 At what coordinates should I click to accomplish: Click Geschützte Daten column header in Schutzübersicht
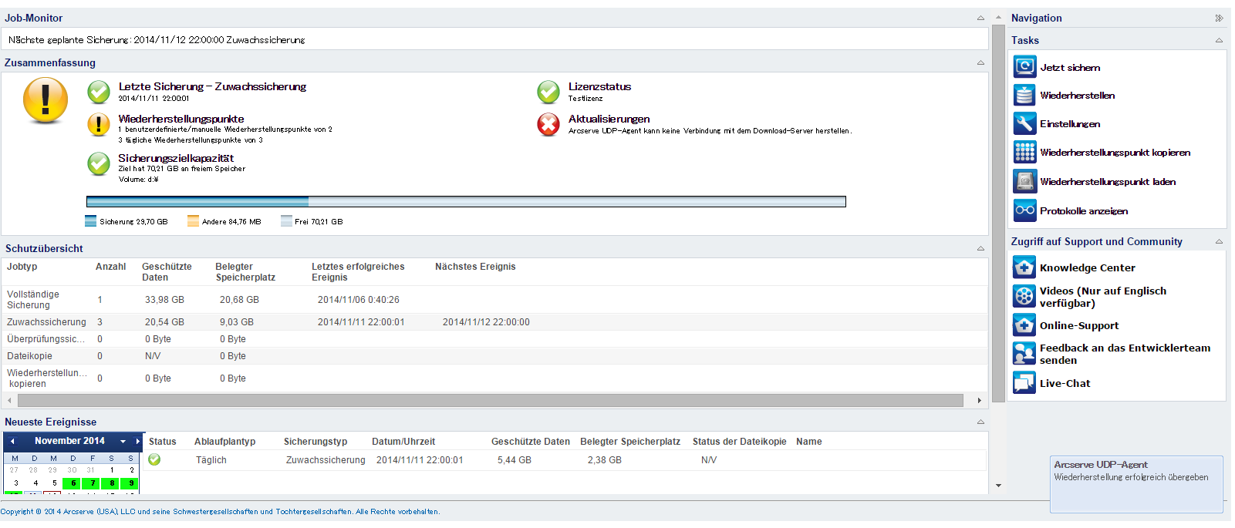[x=167, y=272]
